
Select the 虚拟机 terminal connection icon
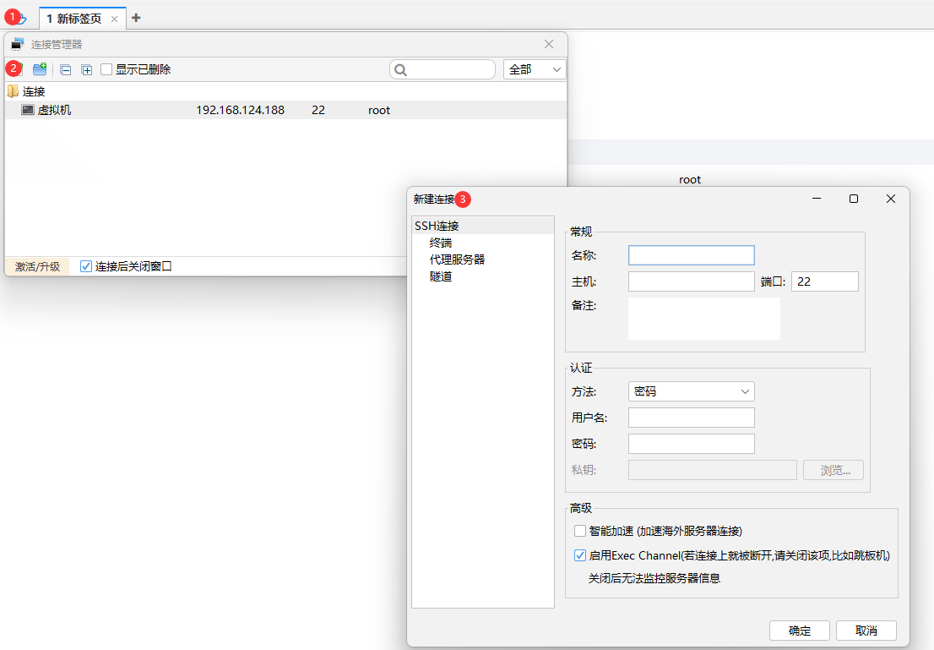coord(28,110)
